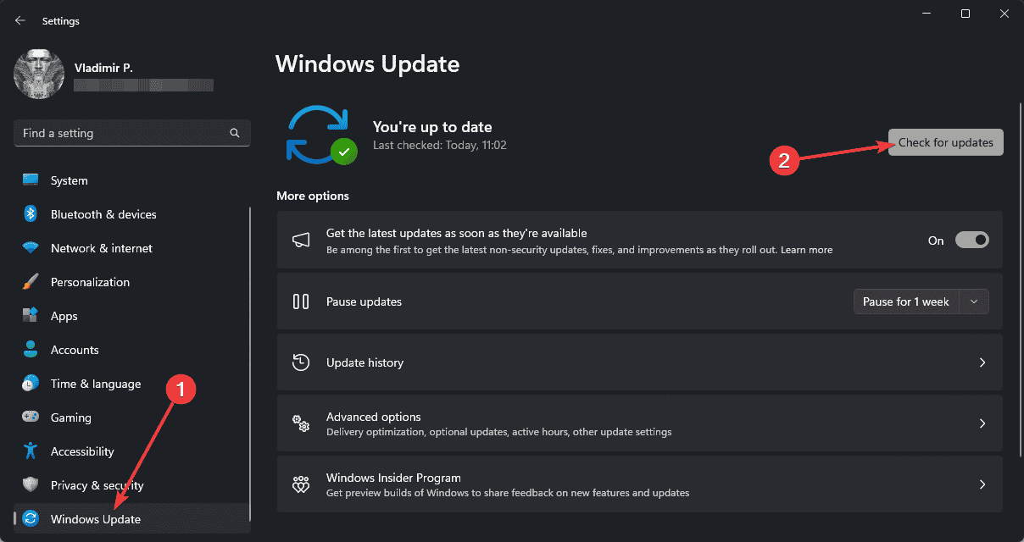Viewport: 1024px width, 542px height.
Task: Minimize the Settings window
Action: pos(927,14)
